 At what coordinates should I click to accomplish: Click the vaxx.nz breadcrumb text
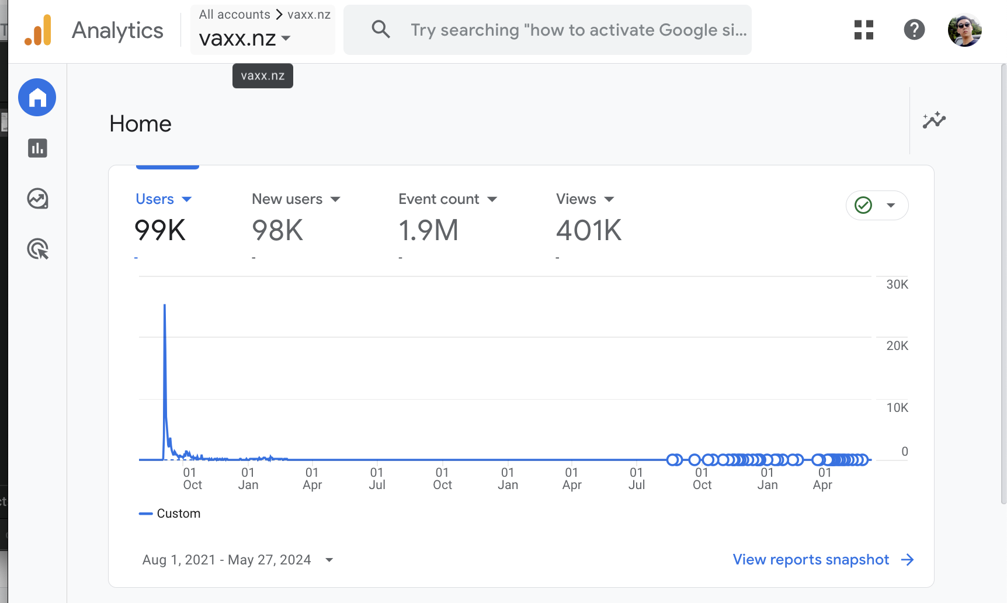[309, 15]
